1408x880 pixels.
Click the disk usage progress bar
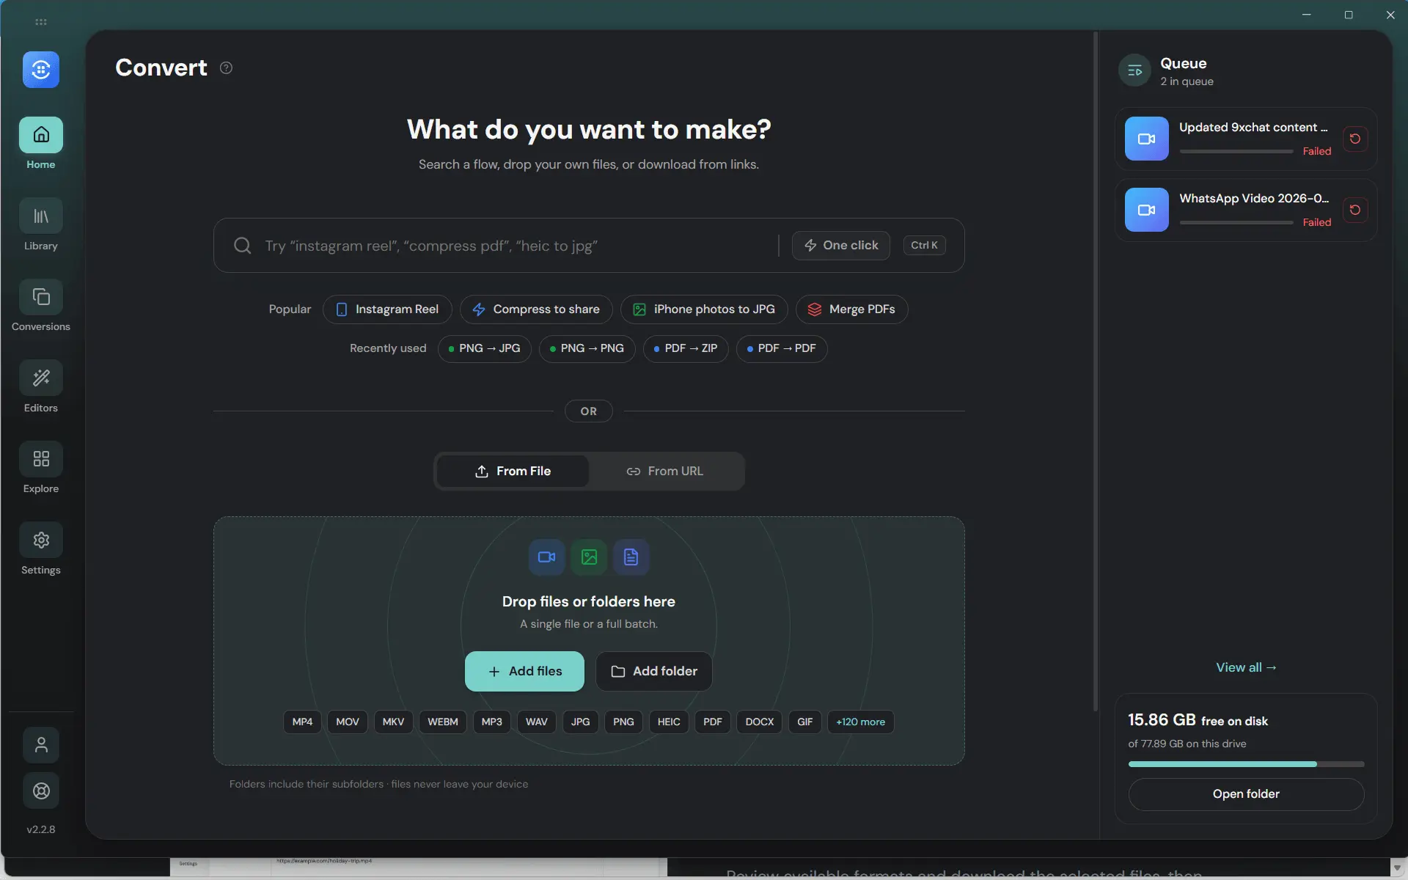click(1246, 764)
